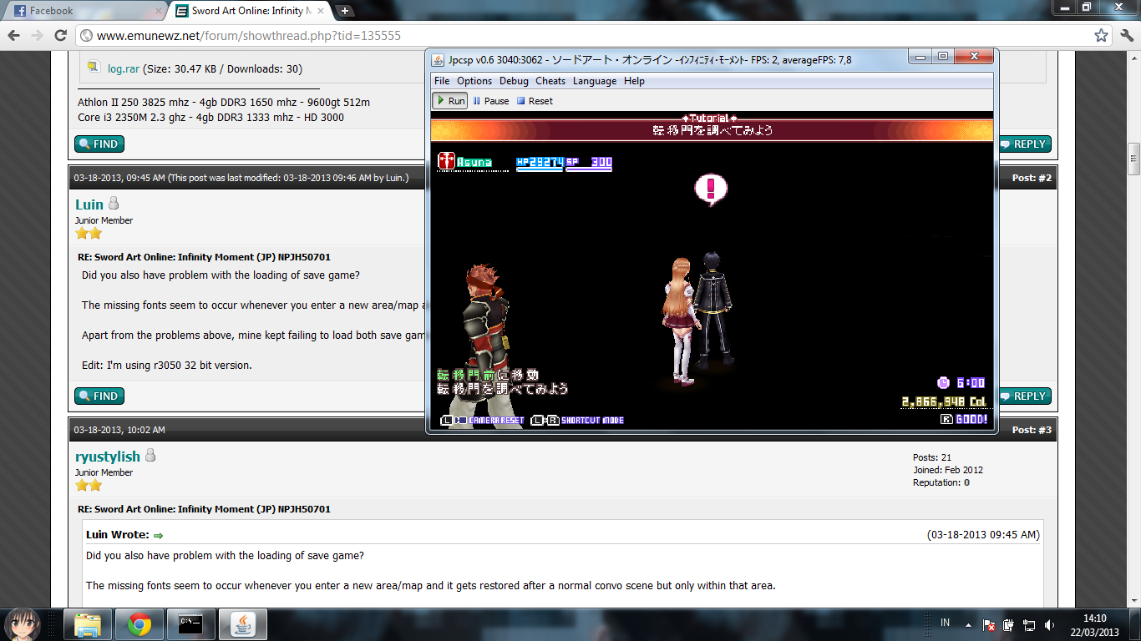Click Luin's offline status icon
The width and height of the screenshot is (1141, 641).
(x=114, y=204)
